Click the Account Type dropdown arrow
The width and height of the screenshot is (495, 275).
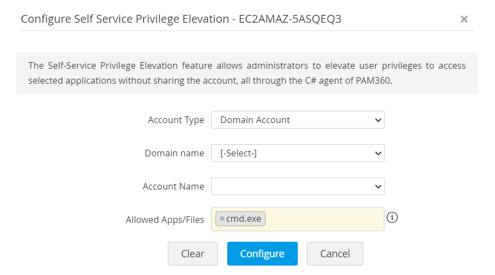pos(378,120)
